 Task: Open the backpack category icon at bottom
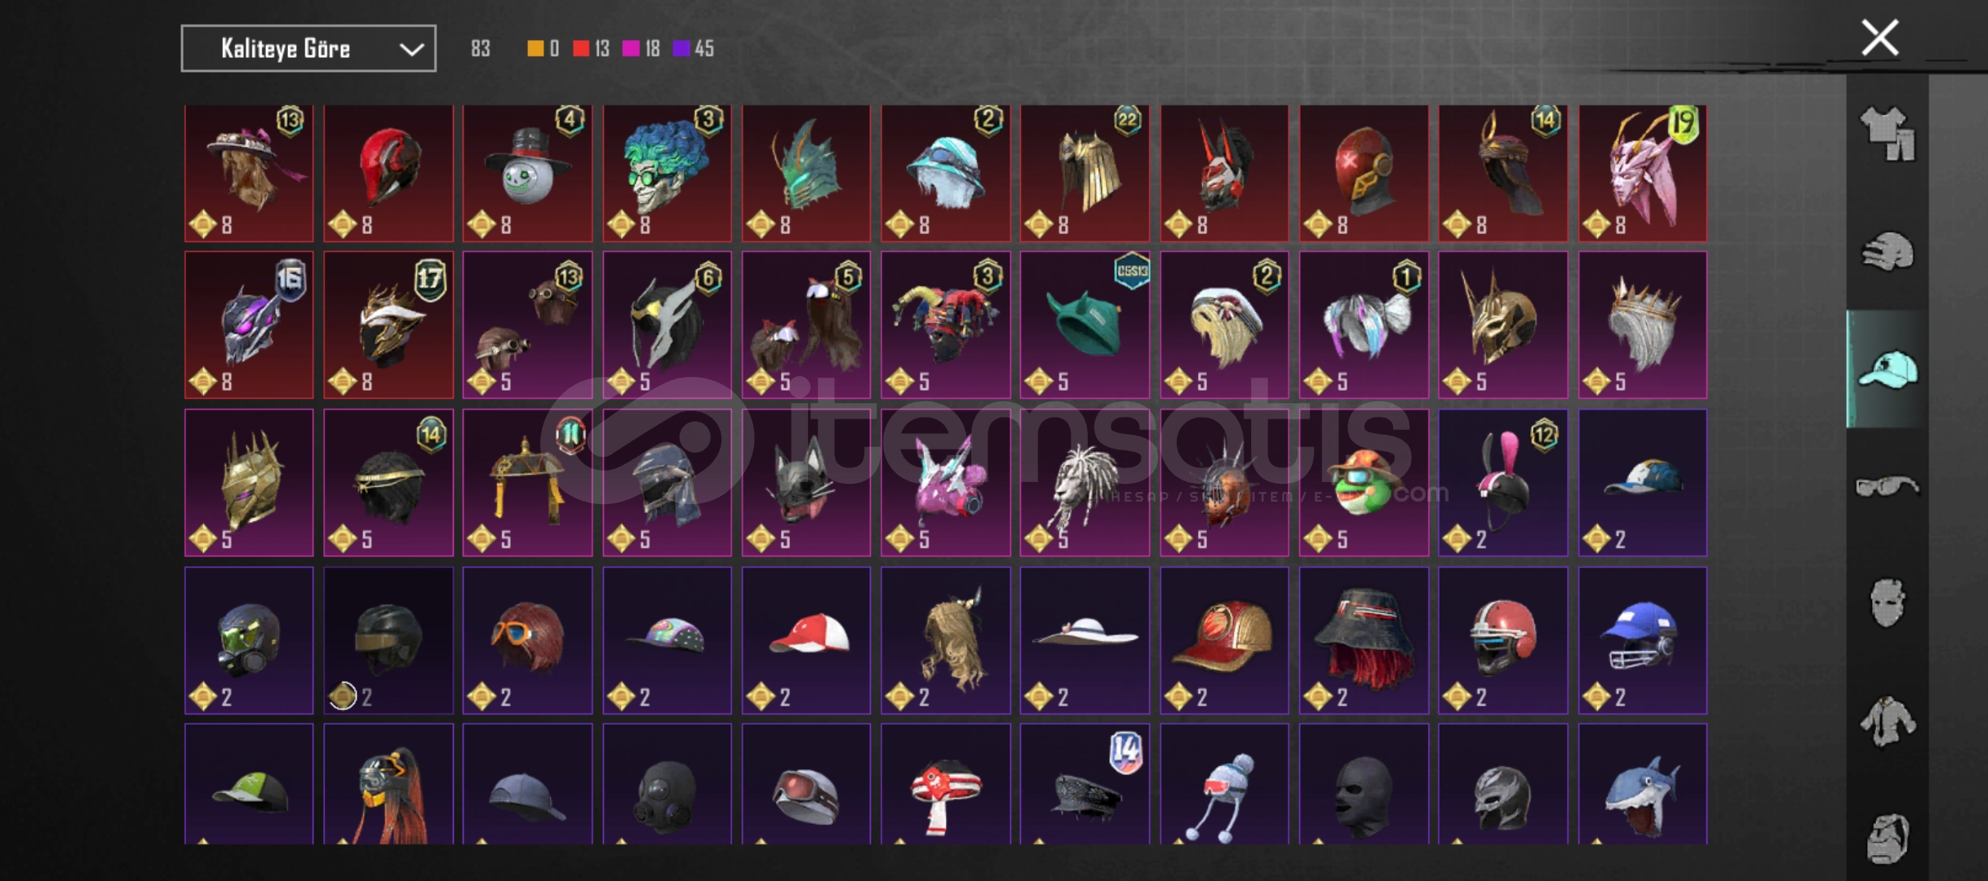pyautogui.click(x=1887, y=838)
